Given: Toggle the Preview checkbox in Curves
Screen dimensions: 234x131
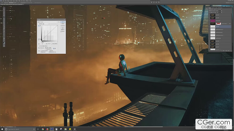Looking at the screenshot, I should 61,31.
